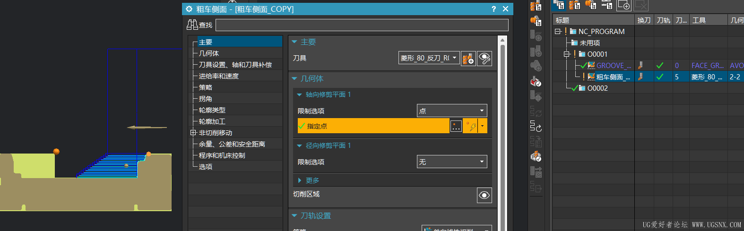Screen dimensions: 744x231
Task: Click the white replay tool path icon
Action: click(x=536, y=126)
